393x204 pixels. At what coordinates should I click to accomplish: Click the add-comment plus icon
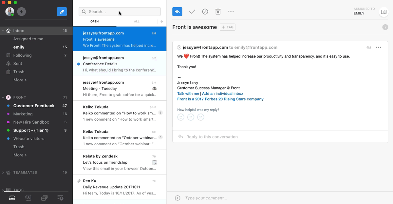pos(178,198)
